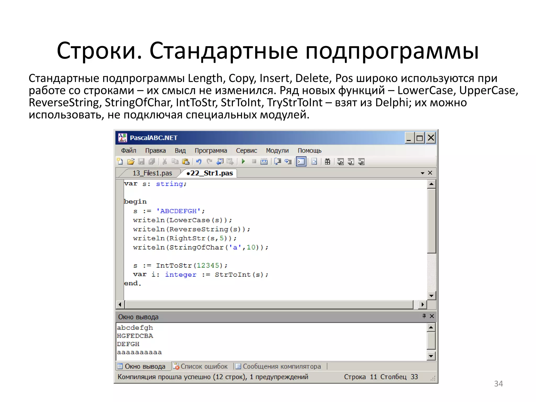Screen dimensions: 536x402
Task: Click the Step Into debug icon
Action: coord(288,161)
